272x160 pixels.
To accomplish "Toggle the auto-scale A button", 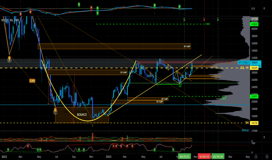I will tap(256, 157).
